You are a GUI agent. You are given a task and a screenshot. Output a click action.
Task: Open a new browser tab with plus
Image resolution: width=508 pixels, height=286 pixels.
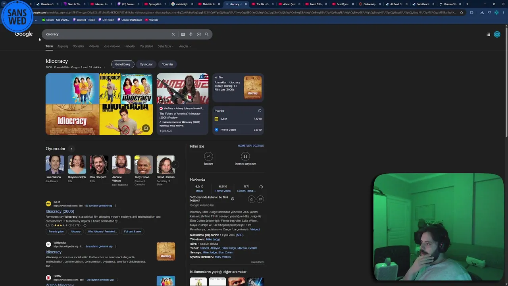click(x=467, y=4)
